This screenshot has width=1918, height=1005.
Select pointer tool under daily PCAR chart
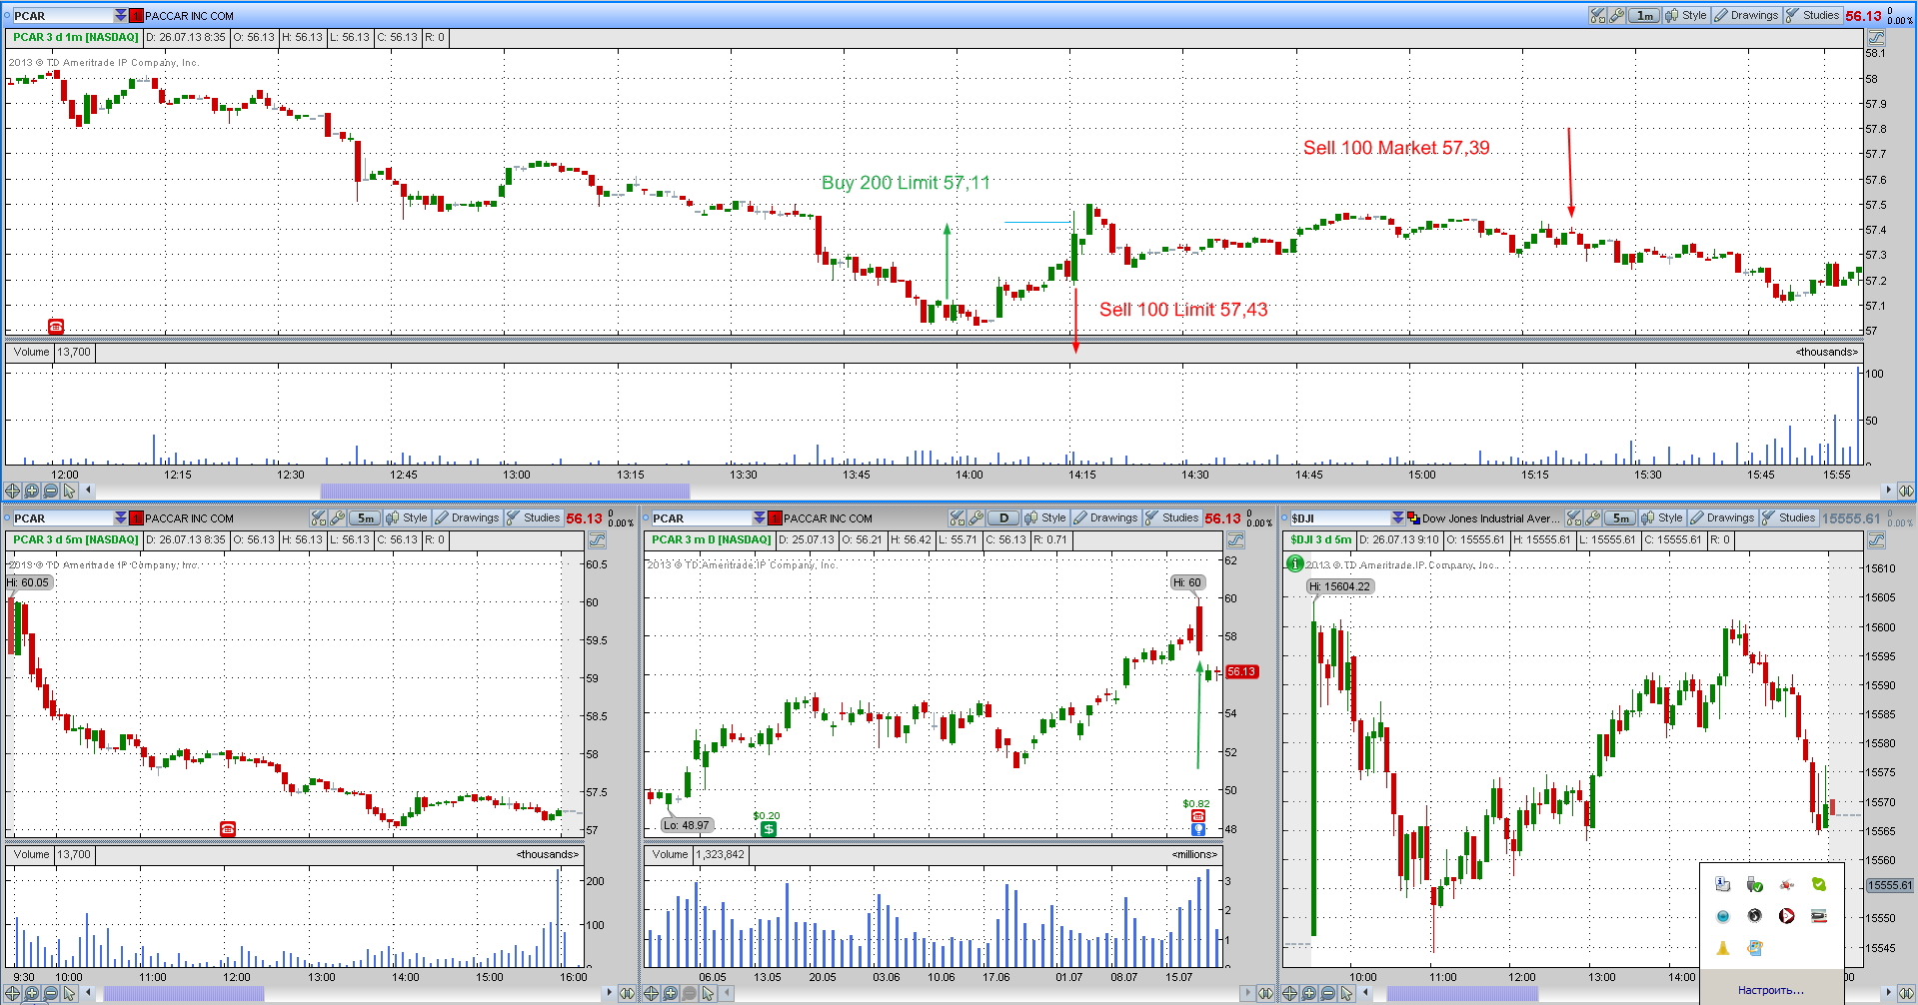(708, 993)
